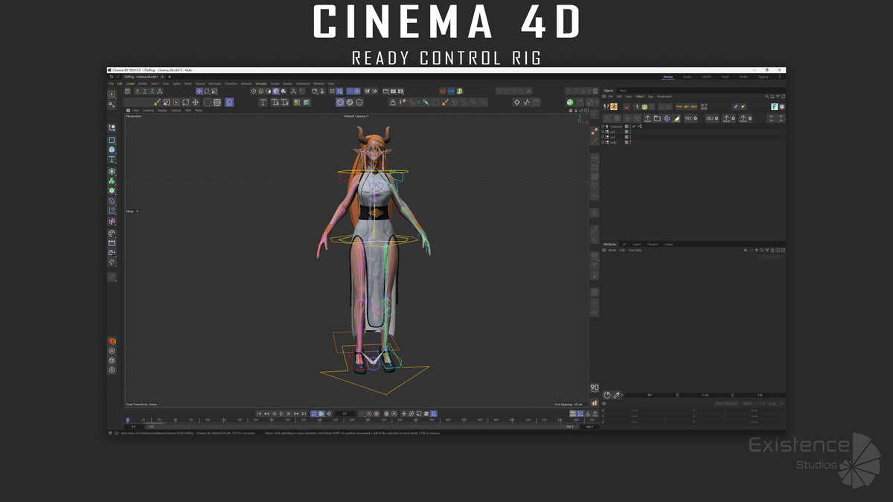893x502 pixels.
Task: Open the Default Camera selector in viewport
Action: tap(356, 116)
